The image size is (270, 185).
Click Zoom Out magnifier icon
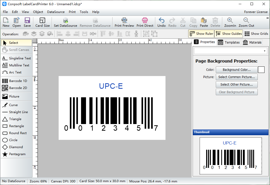pyautogui.click(x=246, y=22)
